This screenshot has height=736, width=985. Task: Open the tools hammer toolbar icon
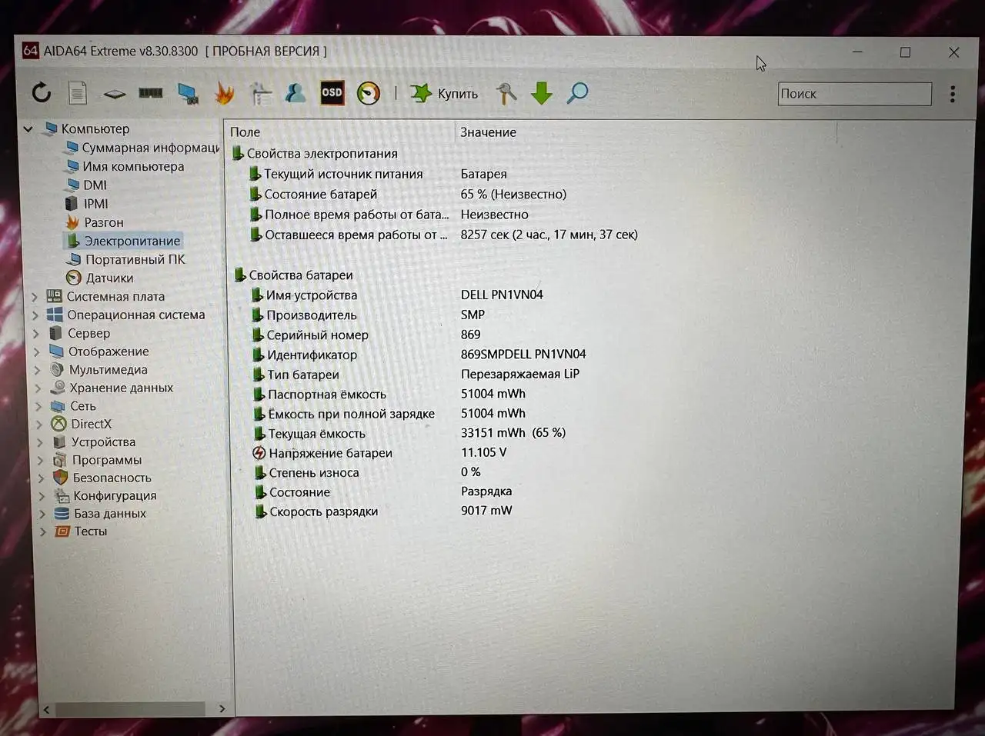point(506,94)
